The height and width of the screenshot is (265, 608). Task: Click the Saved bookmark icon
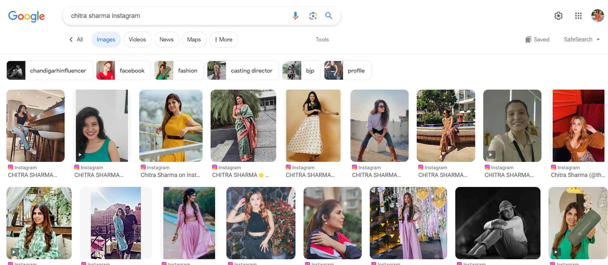pos(528,40)
